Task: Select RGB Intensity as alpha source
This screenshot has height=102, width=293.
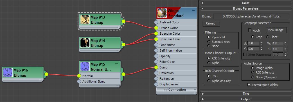Action: [253, 72]
